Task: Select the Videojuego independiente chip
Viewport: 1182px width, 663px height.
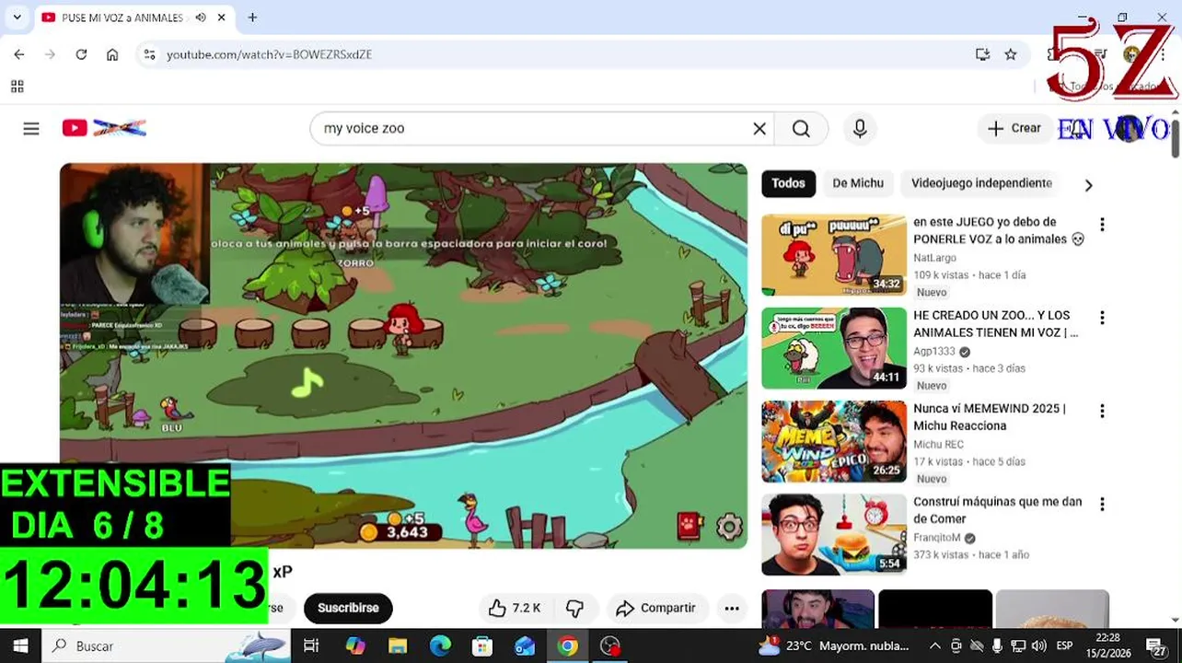Action: pos(981,183)
